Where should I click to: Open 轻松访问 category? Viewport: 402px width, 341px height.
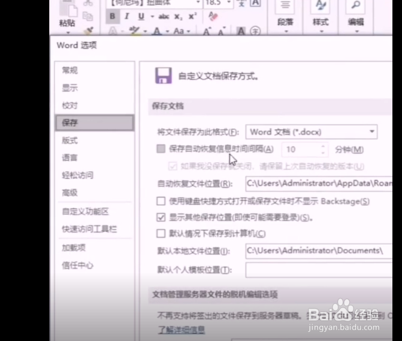point(95,175)
